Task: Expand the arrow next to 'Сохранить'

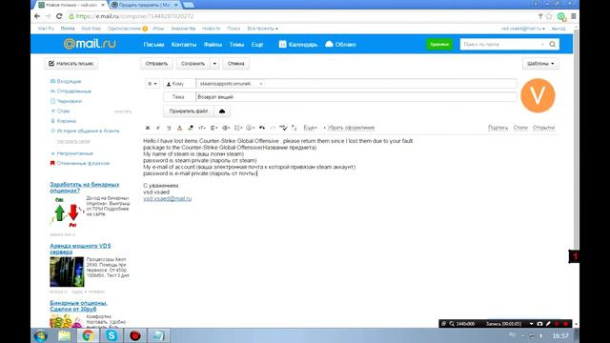Action: tap(214, 64)
